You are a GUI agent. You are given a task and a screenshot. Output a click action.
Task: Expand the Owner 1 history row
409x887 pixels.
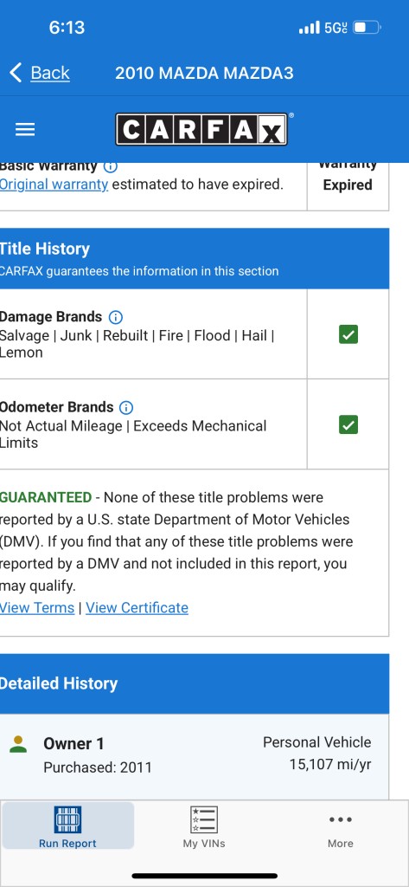click(195, 756)
